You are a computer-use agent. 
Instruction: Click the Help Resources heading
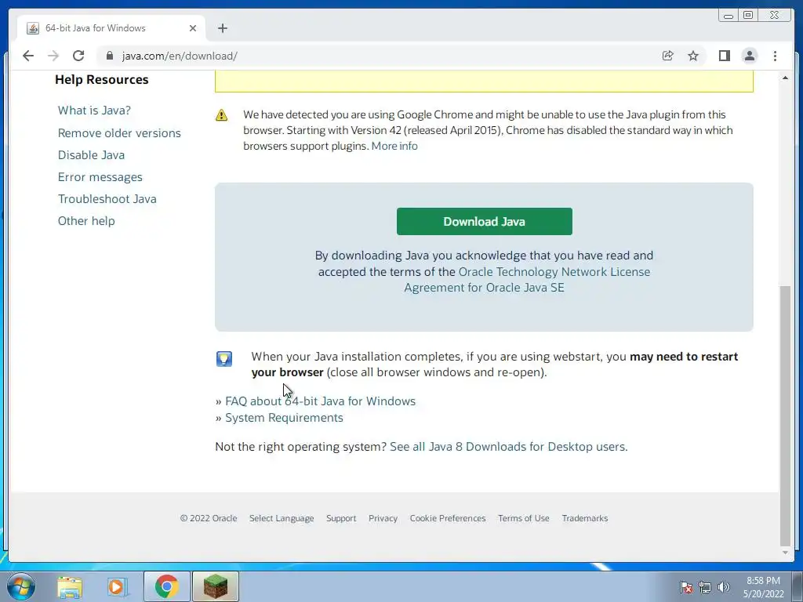pyautogui.click(x=101, y=79)
